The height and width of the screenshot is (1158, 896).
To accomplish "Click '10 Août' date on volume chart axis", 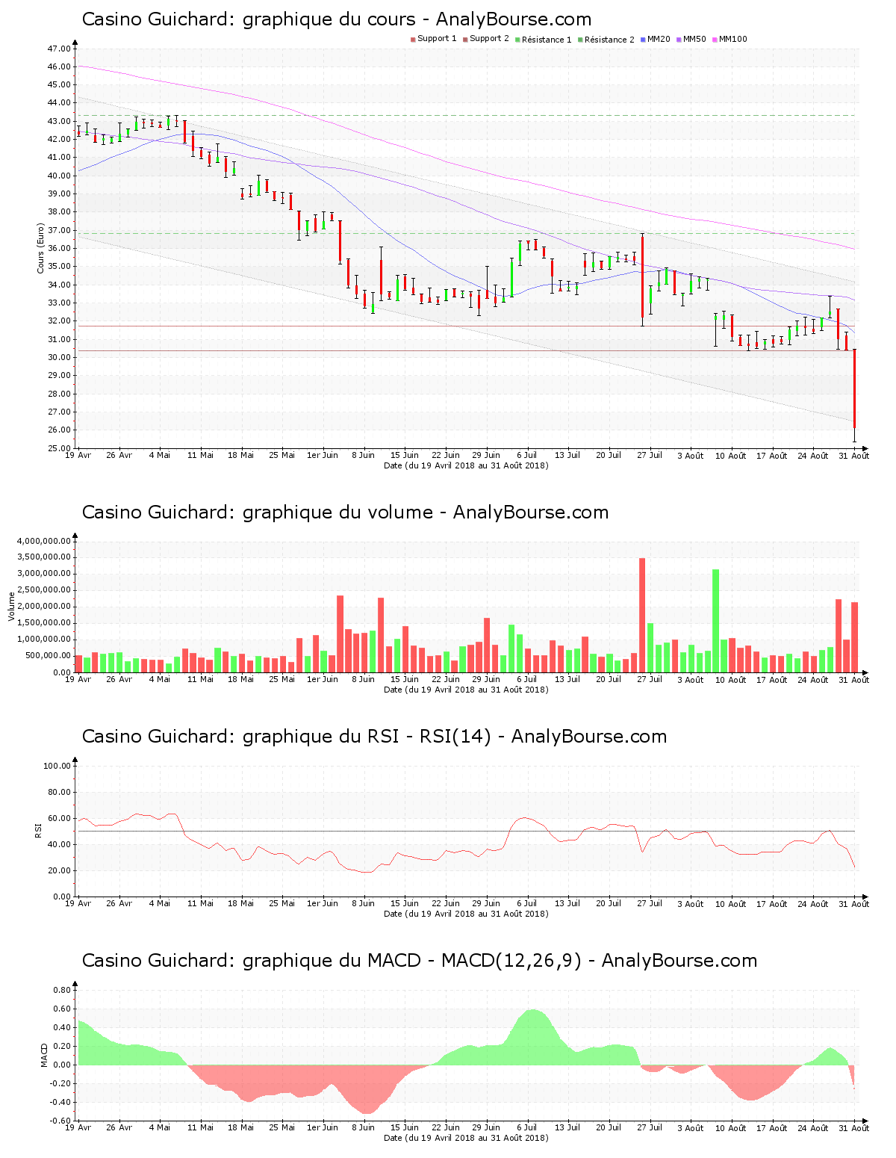I will pos(731,679).
